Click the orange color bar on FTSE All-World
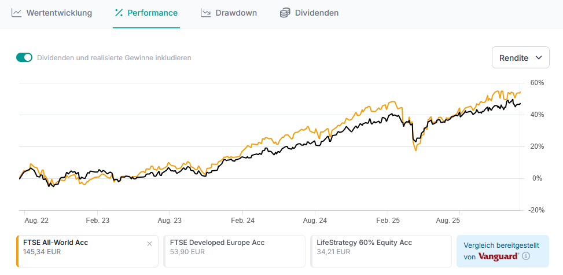This screenshot has height=275, width=563. tap(17, 251)
